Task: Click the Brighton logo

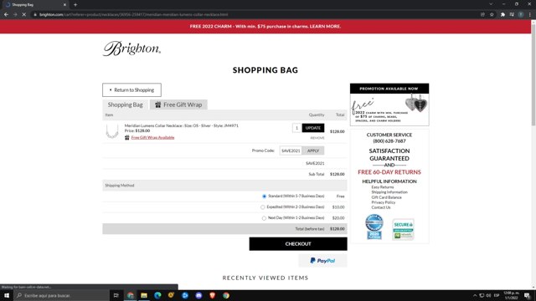Action: (x=131, y=48)
